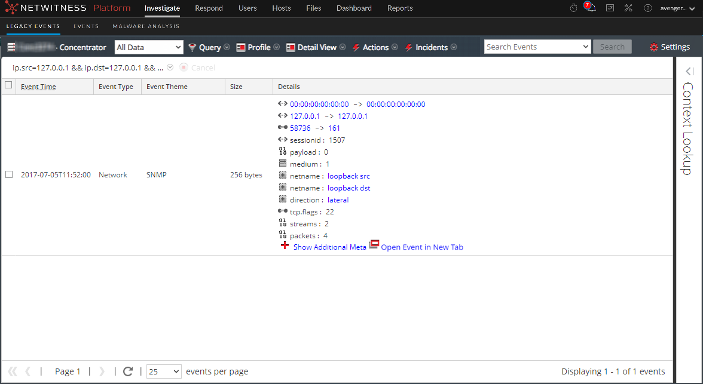Switch to the Malware Analysis tab
703x384 pixels.
coord(146,26)
